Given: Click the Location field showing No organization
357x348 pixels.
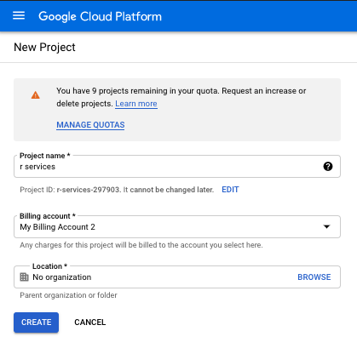Looking at the screenshot, I should [x=177, y=277].
